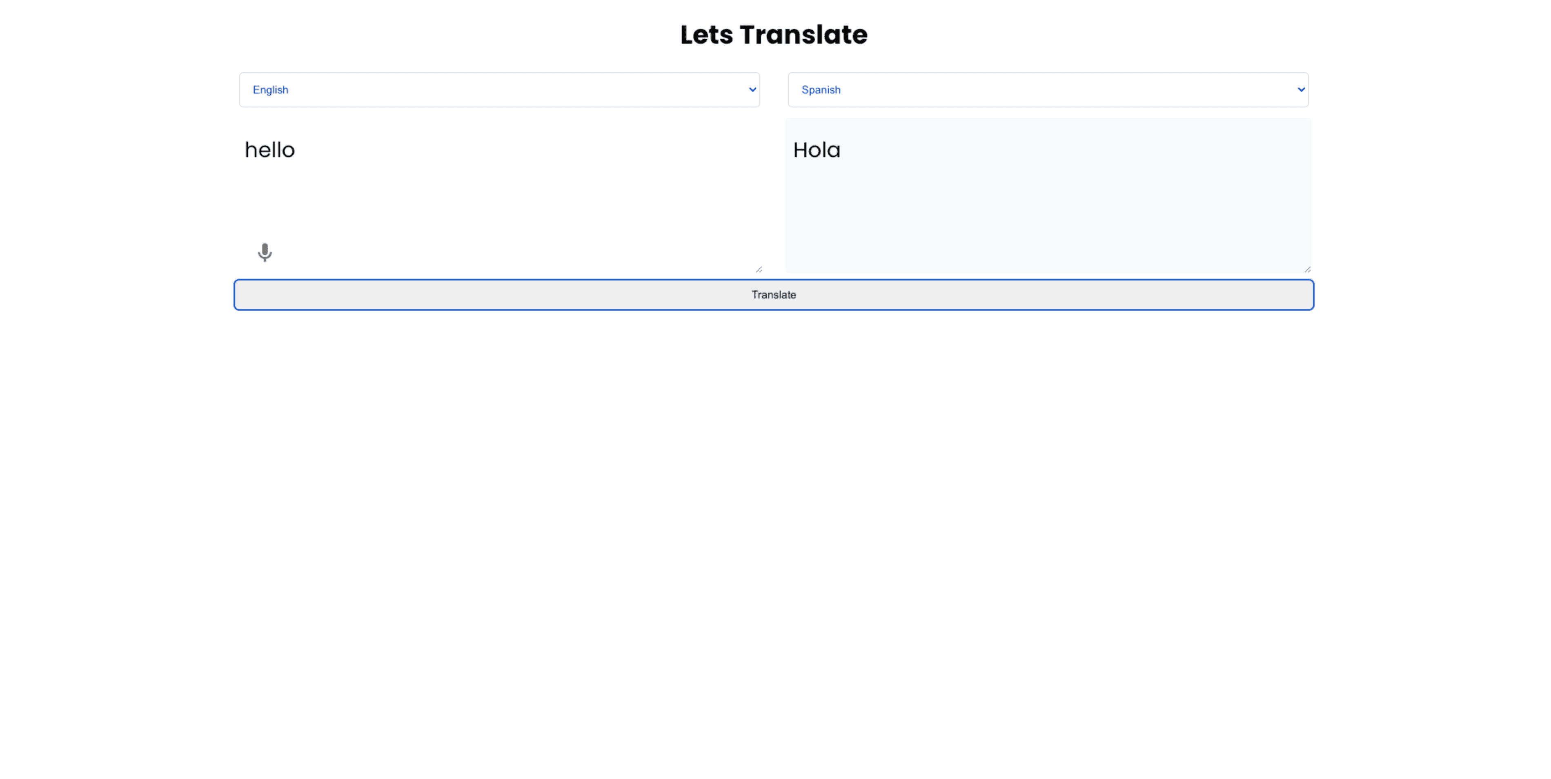1551x779 pixels.
Task: Open the Spanish target language dropdown
Action: pos(1048,89)
